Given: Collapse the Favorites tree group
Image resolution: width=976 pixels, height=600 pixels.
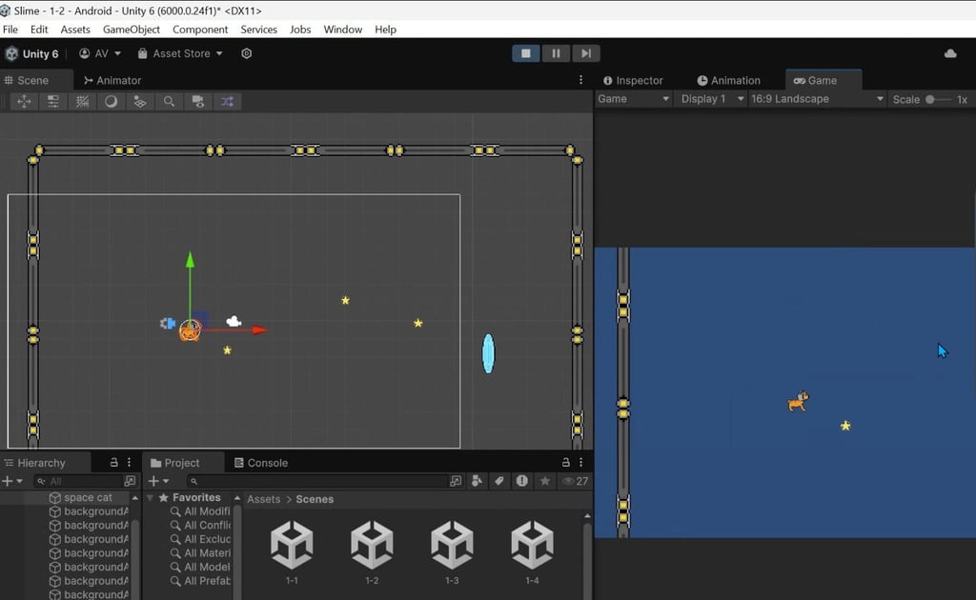Looking at the screenshot, I should point(150,498).
